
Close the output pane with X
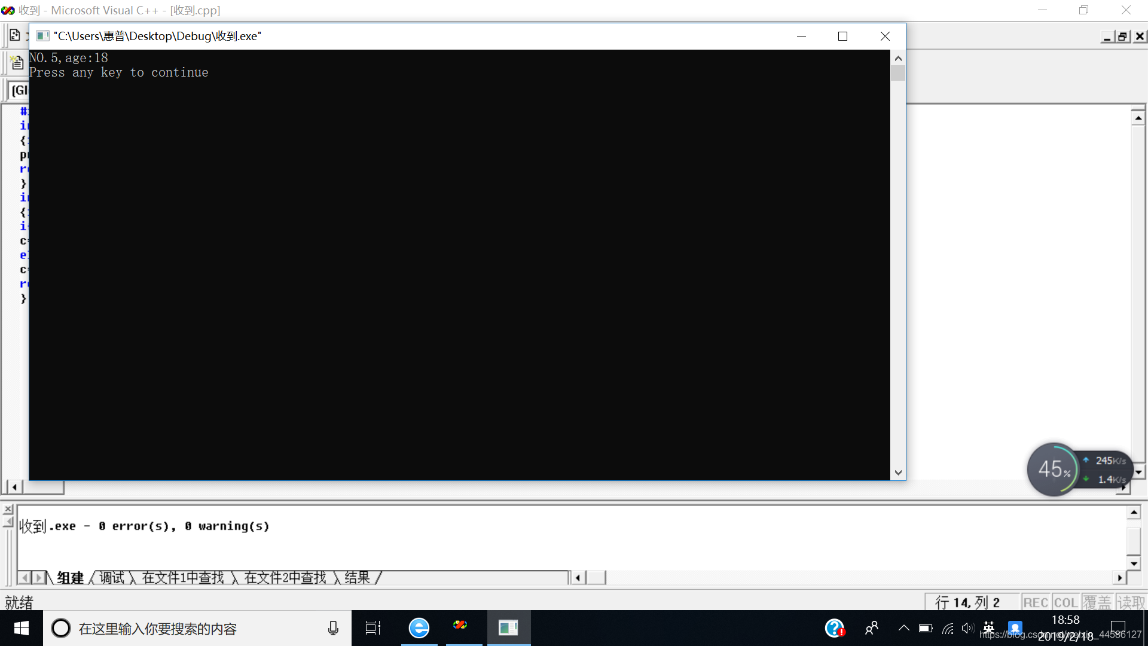click(8, 510)
